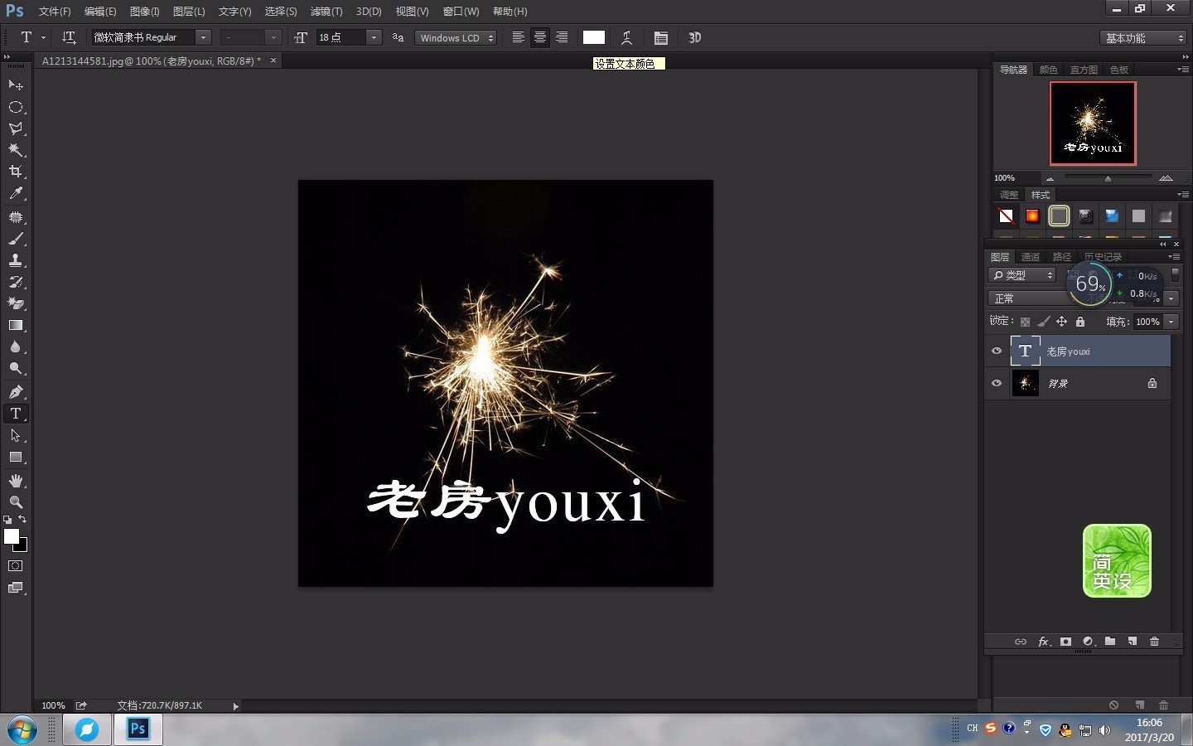Hide the 背景 layer visibility eye
This screenshot has width=1193, height=746.
(997, 383)
